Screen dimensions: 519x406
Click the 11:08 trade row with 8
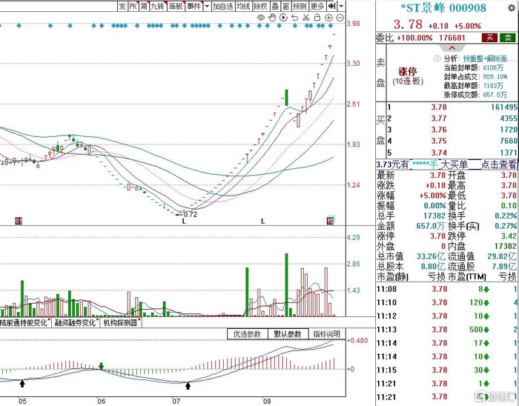tap(447, 289)
